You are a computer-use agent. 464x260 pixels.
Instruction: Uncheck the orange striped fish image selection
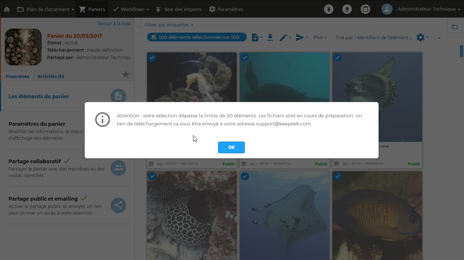click(x=338, y=176)
